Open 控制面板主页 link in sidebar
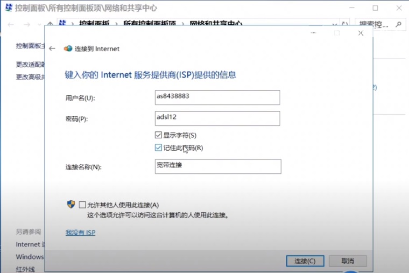Screen dimensions: 409x273 pyautogui.click(x=30, y=46)
